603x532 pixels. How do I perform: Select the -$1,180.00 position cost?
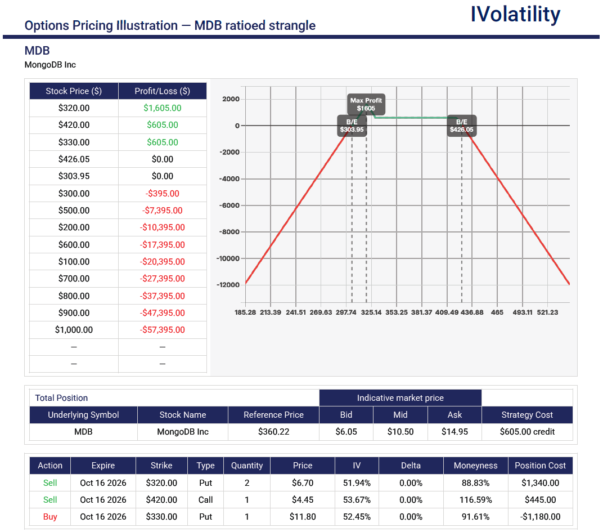pos(541,517)
